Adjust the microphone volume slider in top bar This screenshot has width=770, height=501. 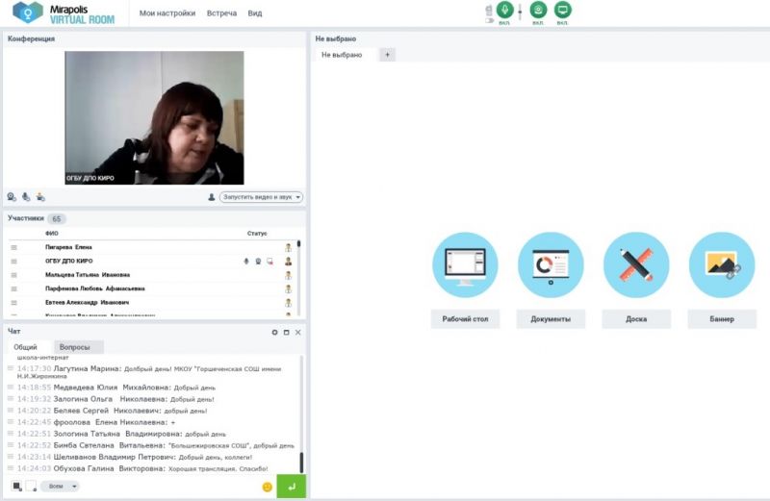tap(520, 11)
